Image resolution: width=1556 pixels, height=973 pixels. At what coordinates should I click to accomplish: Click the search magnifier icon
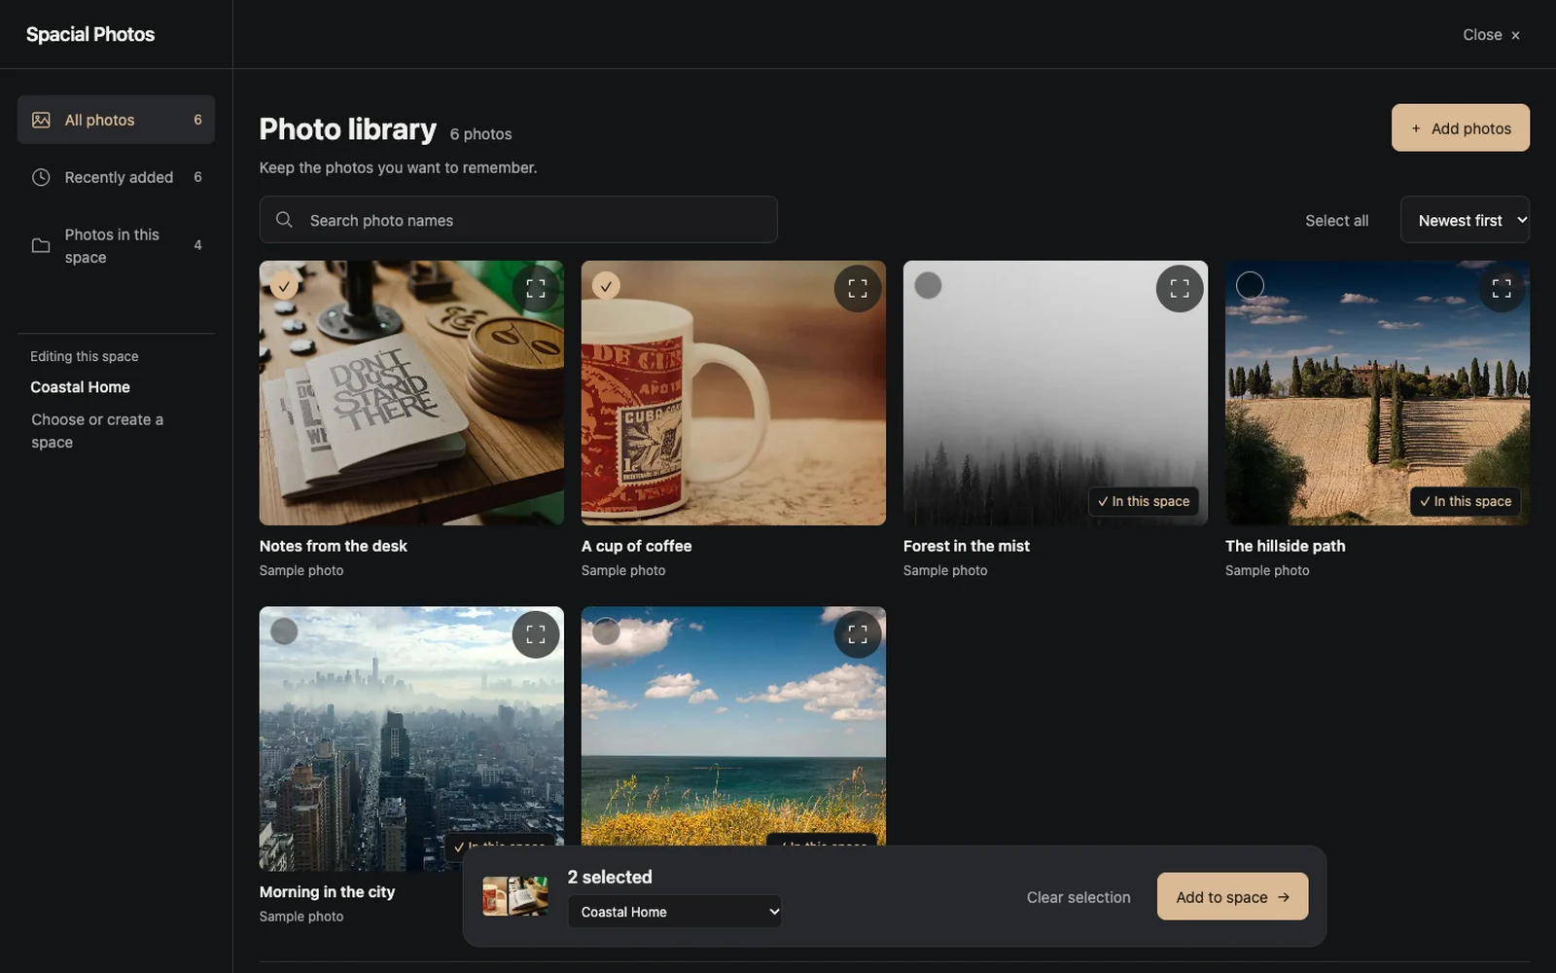coord(284,220)
